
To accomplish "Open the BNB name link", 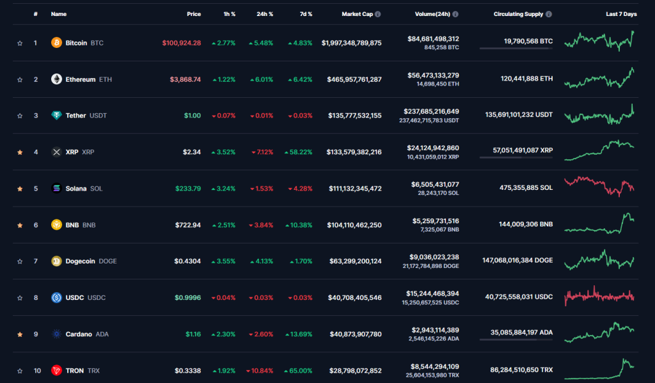I will [x=81, y=225].
